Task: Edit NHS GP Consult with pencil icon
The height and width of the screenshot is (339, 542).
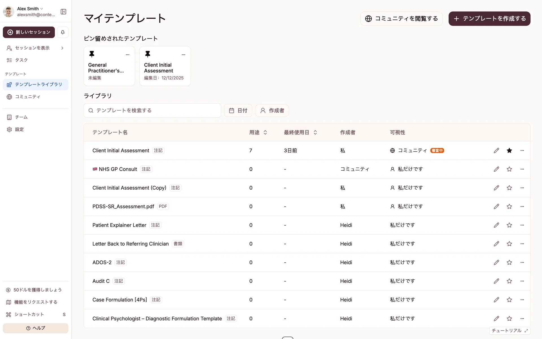Action: [x=496, y=169]
